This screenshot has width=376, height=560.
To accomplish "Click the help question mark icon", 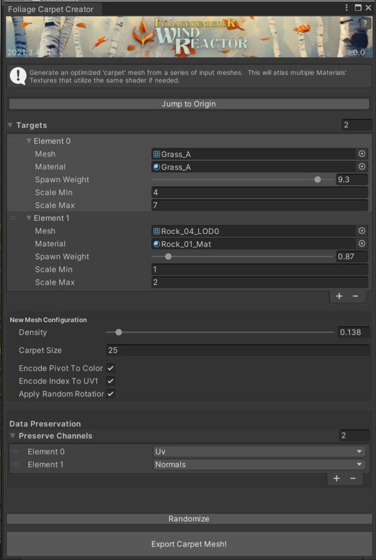I will pos(366,24).
